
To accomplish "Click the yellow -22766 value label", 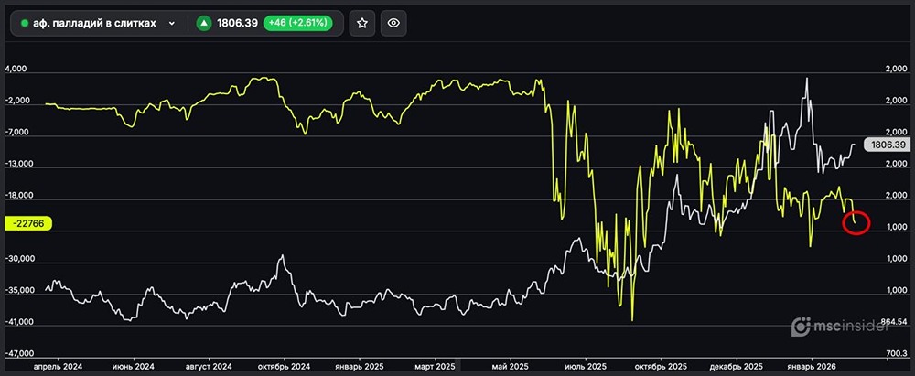I will pos(28,223).
